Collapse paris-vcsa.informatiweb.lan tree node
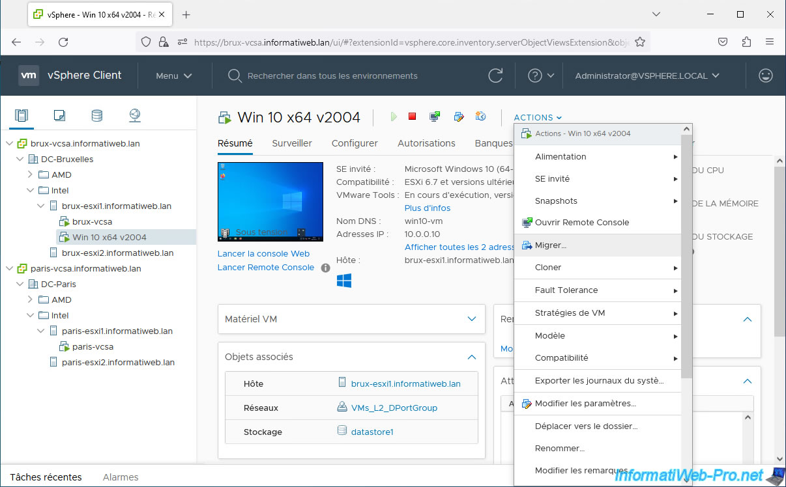This screenshot has height=487, width=786. coord(9,268)
